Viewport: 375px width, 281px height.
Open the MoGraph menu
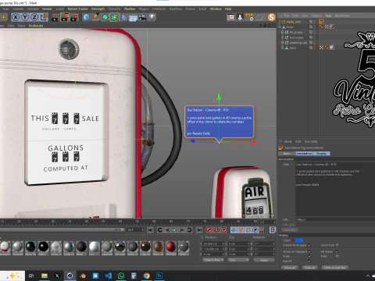click(x=98, y=9)
